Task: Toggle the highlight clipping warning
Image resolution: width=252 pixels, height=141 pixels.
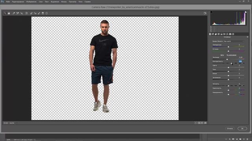Action: 246,12
